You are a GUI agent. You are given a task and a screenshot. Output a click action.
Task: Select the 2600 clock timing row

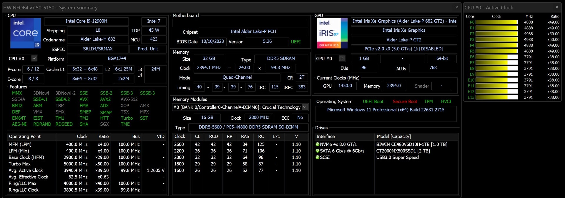click(x=240, y=145)
